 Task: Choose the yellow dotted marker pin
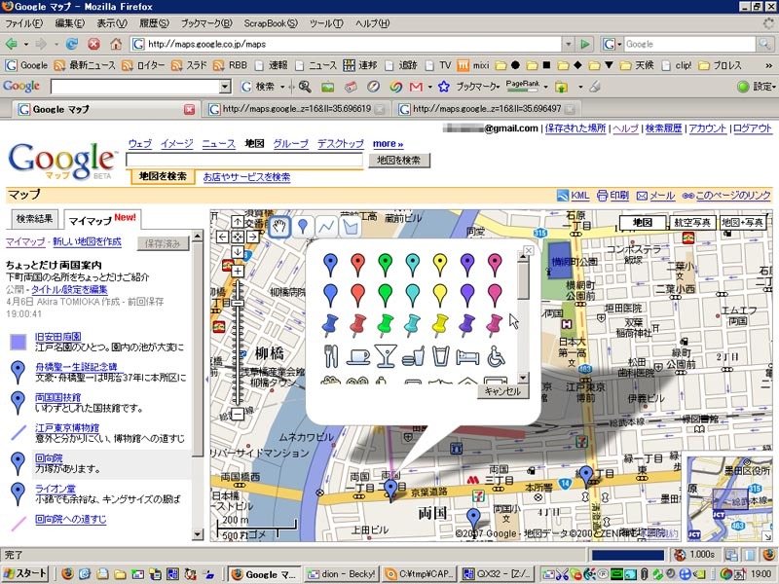pyautogui.click(x=440, y=264)
